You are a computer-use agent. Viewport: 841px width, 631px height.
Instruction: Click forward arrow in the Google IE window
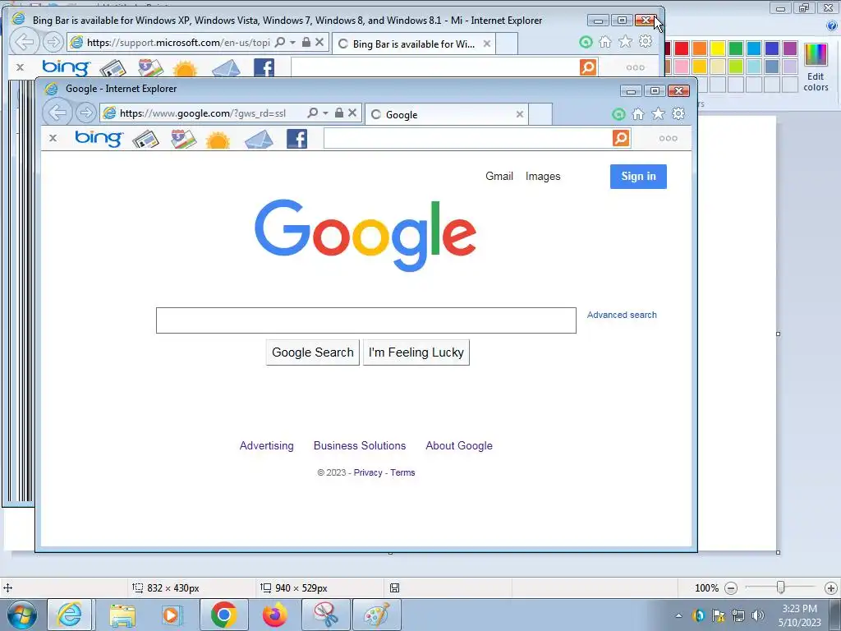(85, 113)
